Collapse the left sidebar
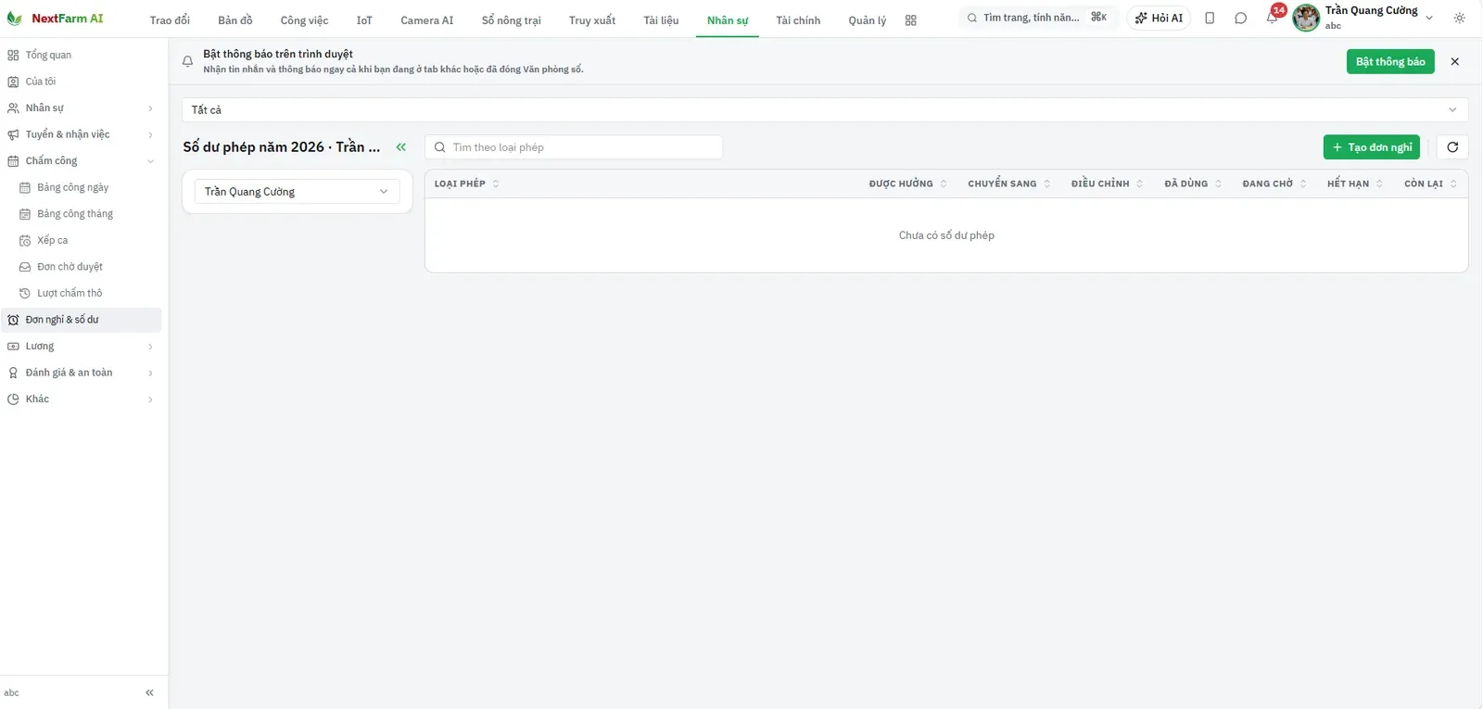This screenshot has width=1483, height=709. pyautogui.click(x=149, y=692)
